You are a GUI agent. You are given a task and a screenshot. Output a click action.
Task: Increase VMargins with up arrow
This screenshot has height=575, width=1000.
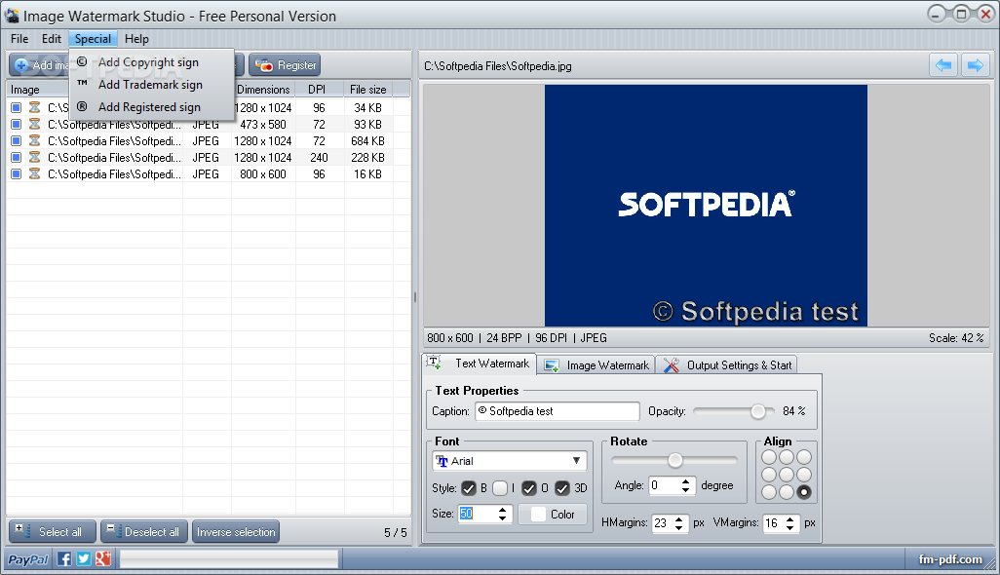(x=790, y=518)
